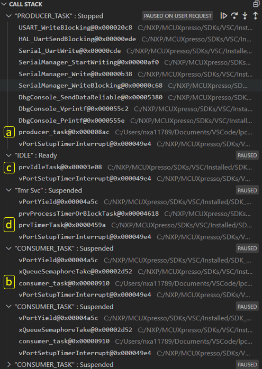Click the Step Over icon
The image size is (262, 369).
[x=234, y=16]
